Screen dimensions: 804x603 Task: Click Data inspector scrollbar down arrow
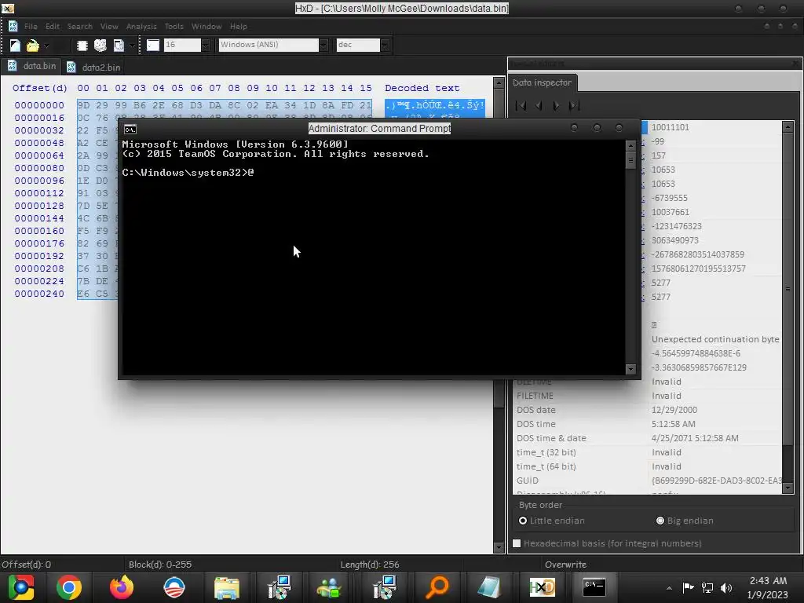tap(788, 488)
